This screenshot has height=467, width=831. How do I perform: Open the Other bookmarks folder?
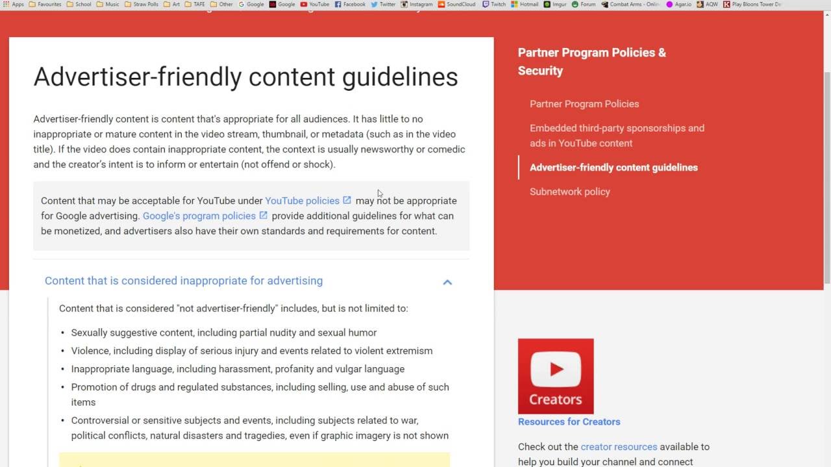pyautogui.click(x=221, y=4)
